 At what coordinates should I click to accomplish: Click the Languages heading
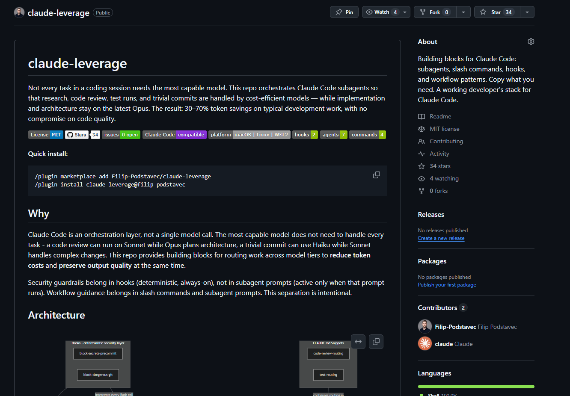(434, 373)
